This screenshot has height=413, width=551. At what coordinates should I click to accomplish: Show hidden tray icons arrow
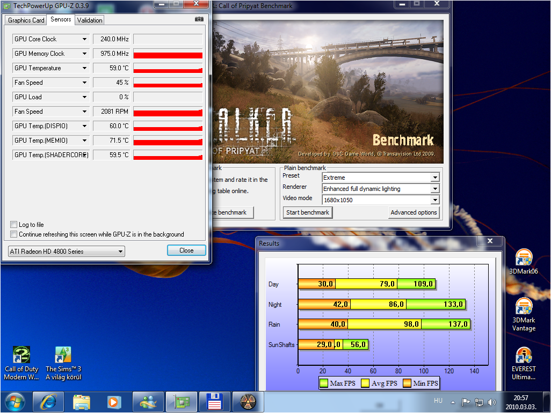tap(453, 402)
